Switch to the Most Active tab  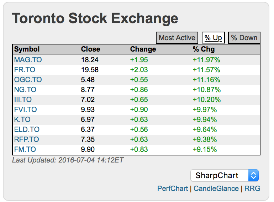pyautogui.click(x=177, y=38)
